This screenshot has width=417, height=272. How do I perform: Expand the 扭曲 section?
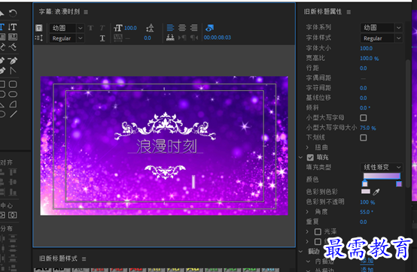point(307,147)
